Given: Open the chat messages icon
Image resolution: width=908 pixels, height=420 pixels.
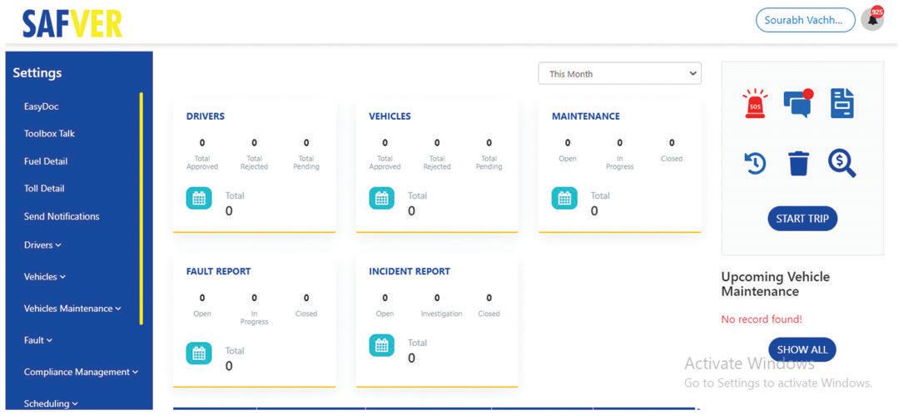Looking at the screenshot, I should [x=798, y=103].
